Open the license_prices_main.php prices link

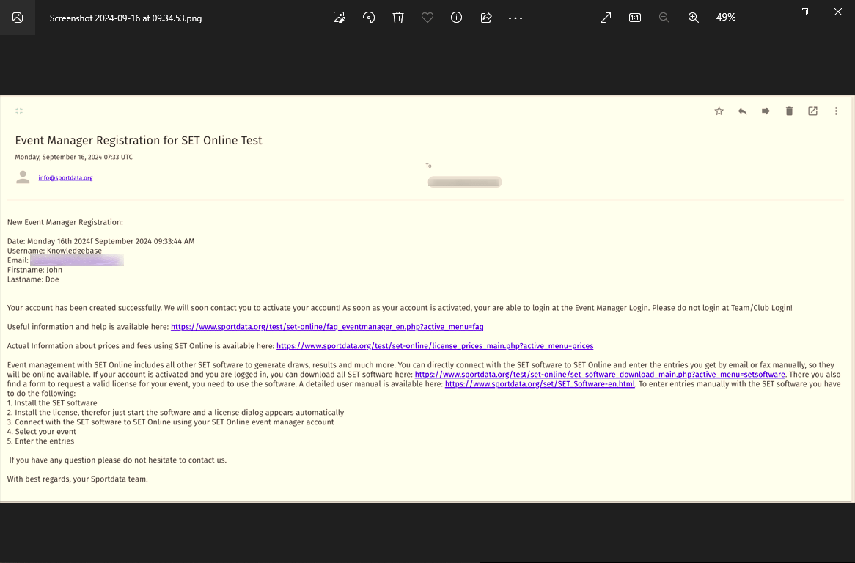coord(435,346)
